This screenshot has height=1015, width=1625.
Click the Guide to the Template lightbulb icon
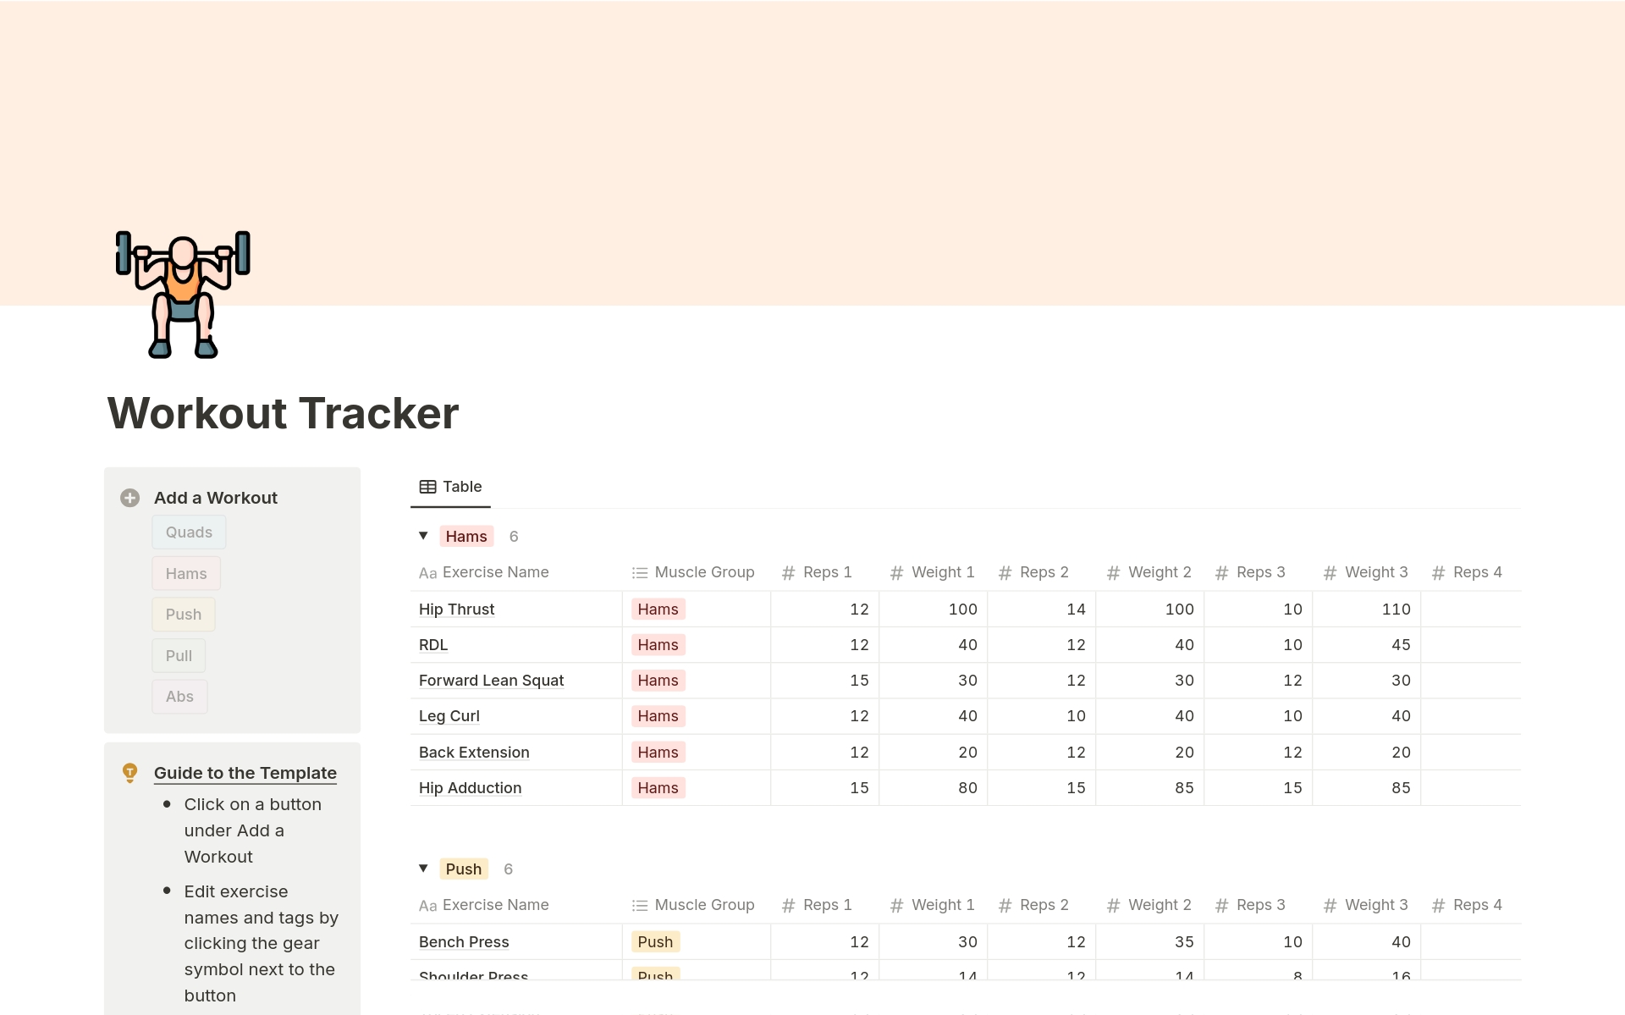pos(131,770)
